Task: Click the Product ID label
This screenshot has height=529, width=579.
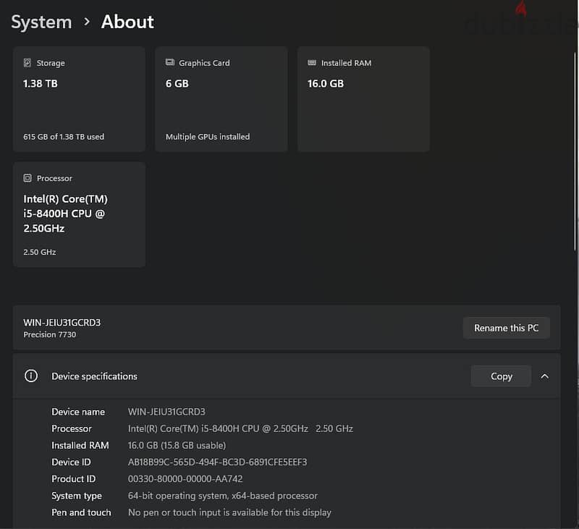Action: coord(74,479)
